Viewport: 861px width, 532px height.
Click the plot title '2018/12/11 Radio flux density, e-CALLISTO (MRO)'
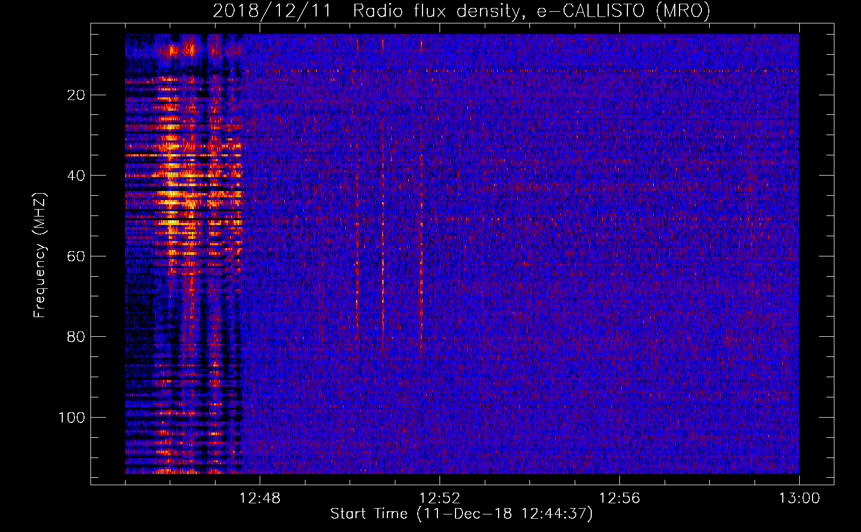(461, 11)
